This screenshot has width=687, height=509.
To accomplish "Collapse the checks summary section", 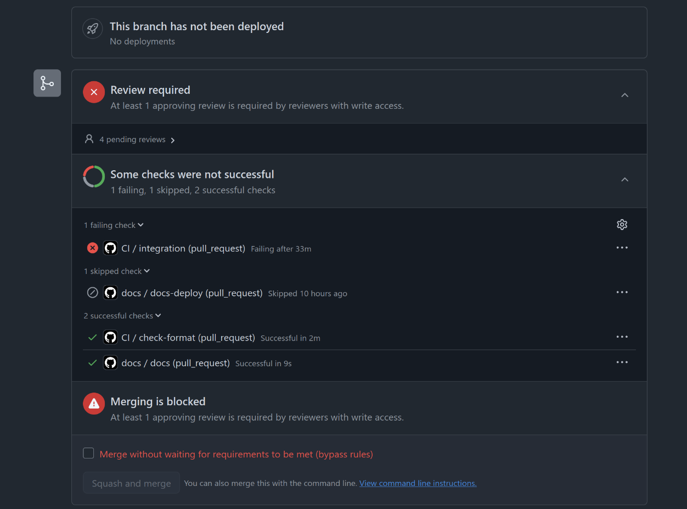I will [x=624, y=180].
